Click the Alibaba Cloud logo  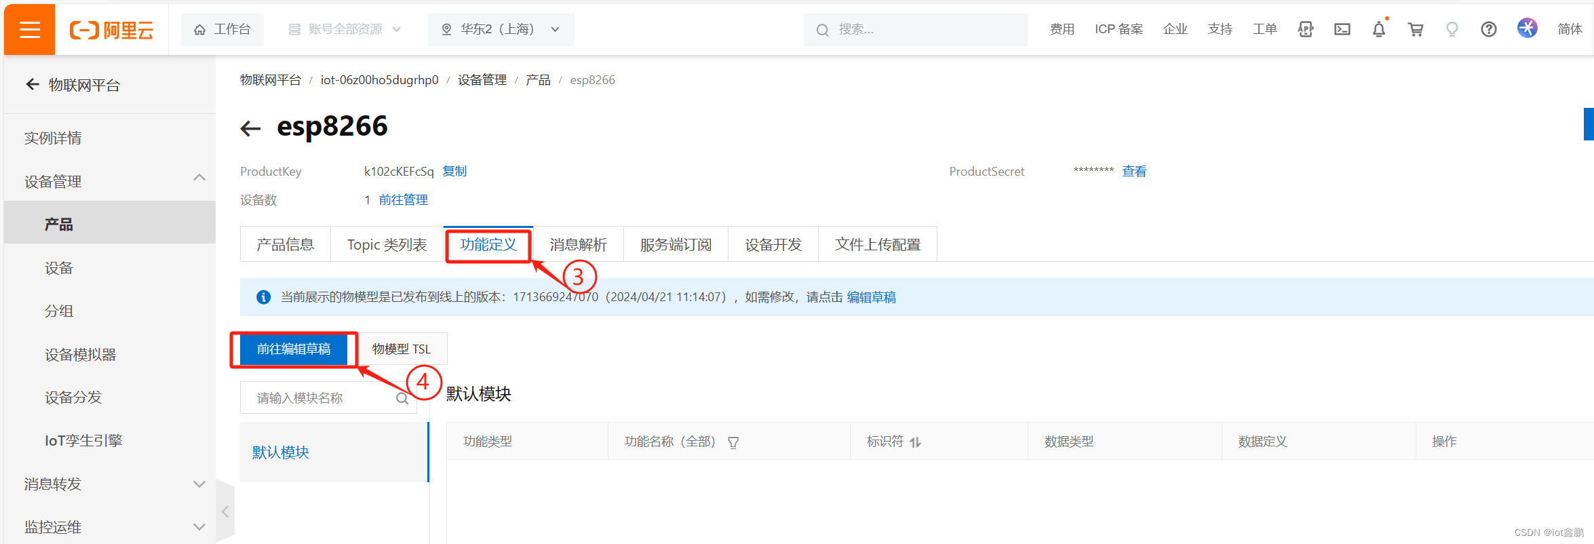coord(112,30)
